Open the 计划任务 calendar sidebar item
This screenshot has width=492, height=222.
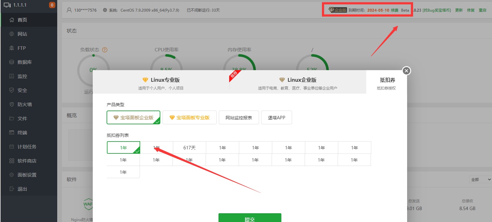coord(29,147)
